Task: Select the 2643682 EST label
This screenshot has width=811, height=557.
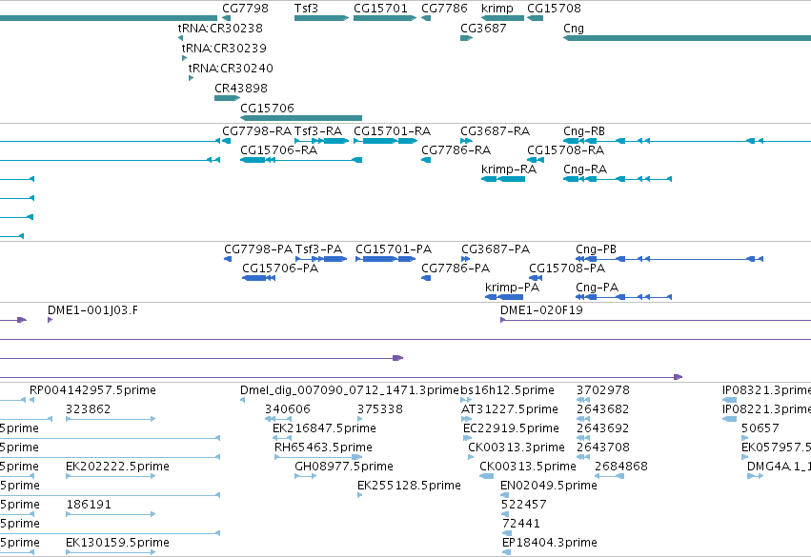Action: click(603, 409)
